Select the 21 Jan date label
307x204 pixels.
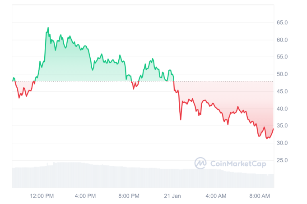[x=172, y=196]
